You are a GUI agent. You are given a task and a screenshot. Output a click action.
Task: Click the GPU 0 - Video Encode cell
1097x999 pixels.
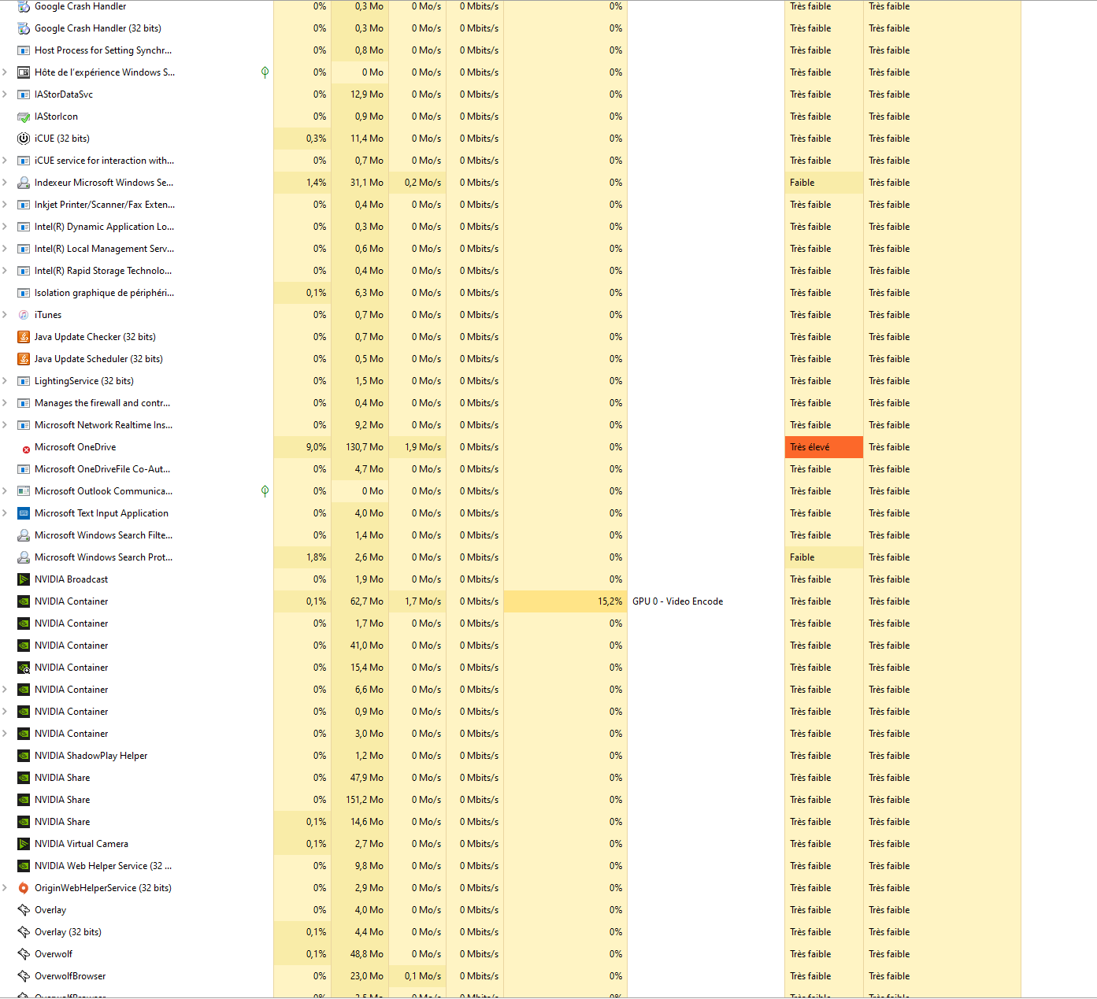pos(677,601)
